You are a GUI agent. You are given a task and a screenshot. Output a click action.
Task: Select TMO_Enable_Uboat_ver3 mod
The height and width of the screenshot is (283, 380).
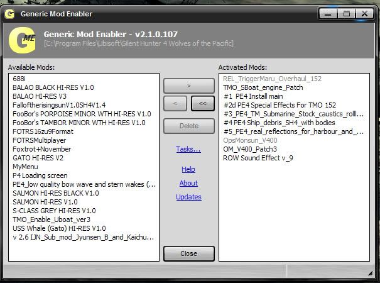52,219
